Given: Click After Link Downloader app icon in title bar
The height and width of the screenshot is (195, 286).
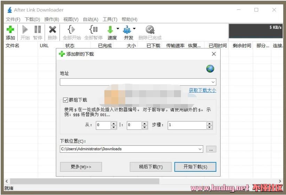Looking at the screenshot, I should [x=10, y=10].
